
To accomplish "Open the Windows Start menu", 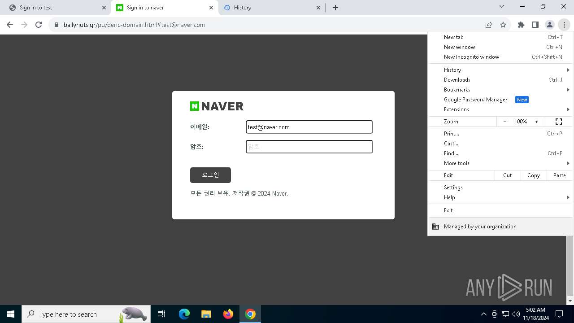I will [11, 314].
